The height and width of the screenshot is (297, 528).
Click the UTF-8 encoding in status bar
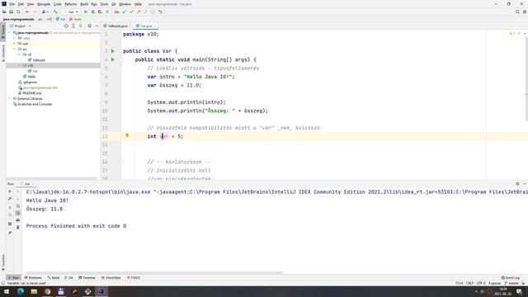pyautogui.click(x=481, y=283)
